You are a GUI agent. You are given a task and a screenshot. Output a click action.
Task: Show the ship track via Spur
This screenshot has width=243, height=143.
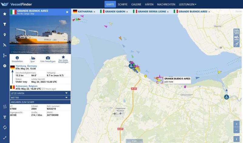tap(33, 58)
